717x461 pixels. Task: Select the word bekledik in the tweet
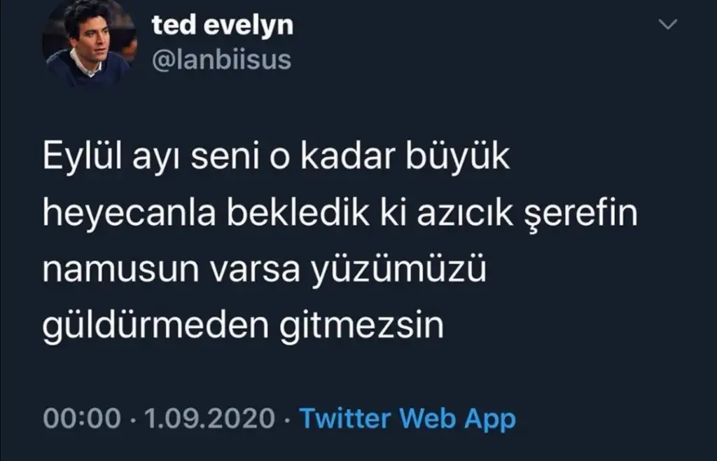298,212
